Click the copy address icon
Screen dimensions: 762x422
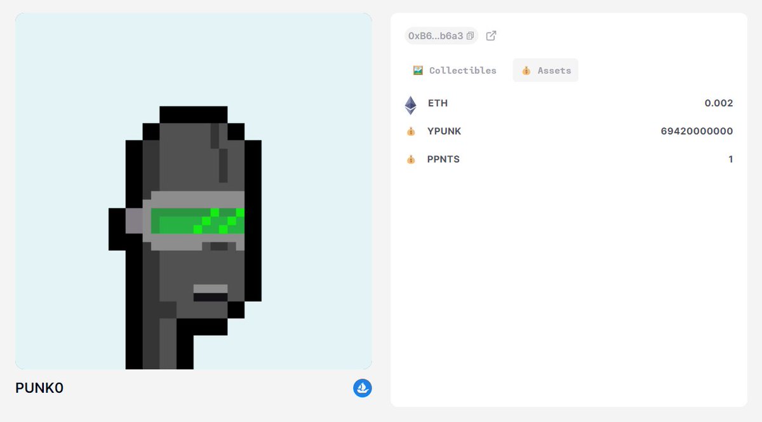point(469,36)
